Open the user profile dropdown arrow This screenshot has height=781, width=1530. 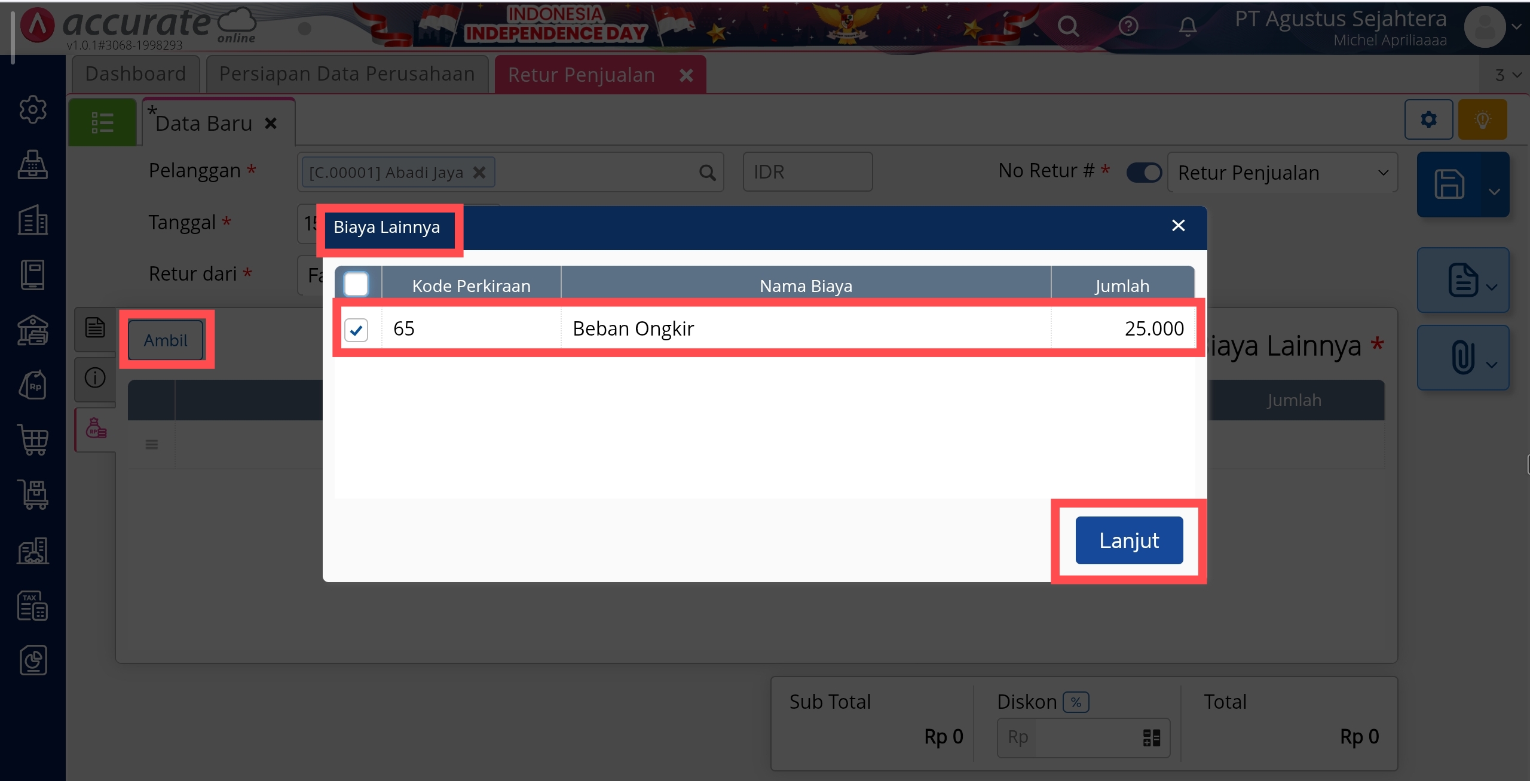click(x=1516, y=27)
